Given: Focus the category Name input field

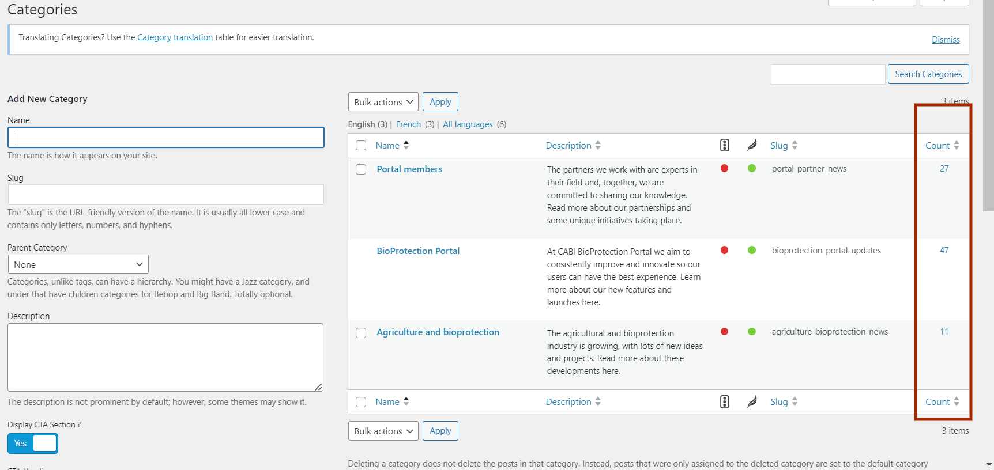Looking at the screenshot, I should tap(166, 138).
